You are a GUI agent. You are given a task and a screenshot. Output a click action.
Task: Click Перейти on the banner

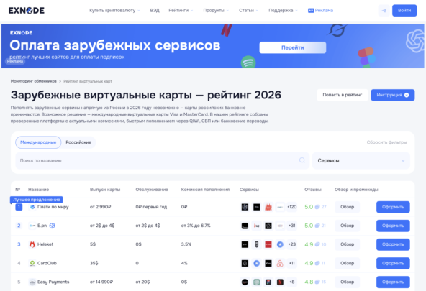tap(293, 47)
